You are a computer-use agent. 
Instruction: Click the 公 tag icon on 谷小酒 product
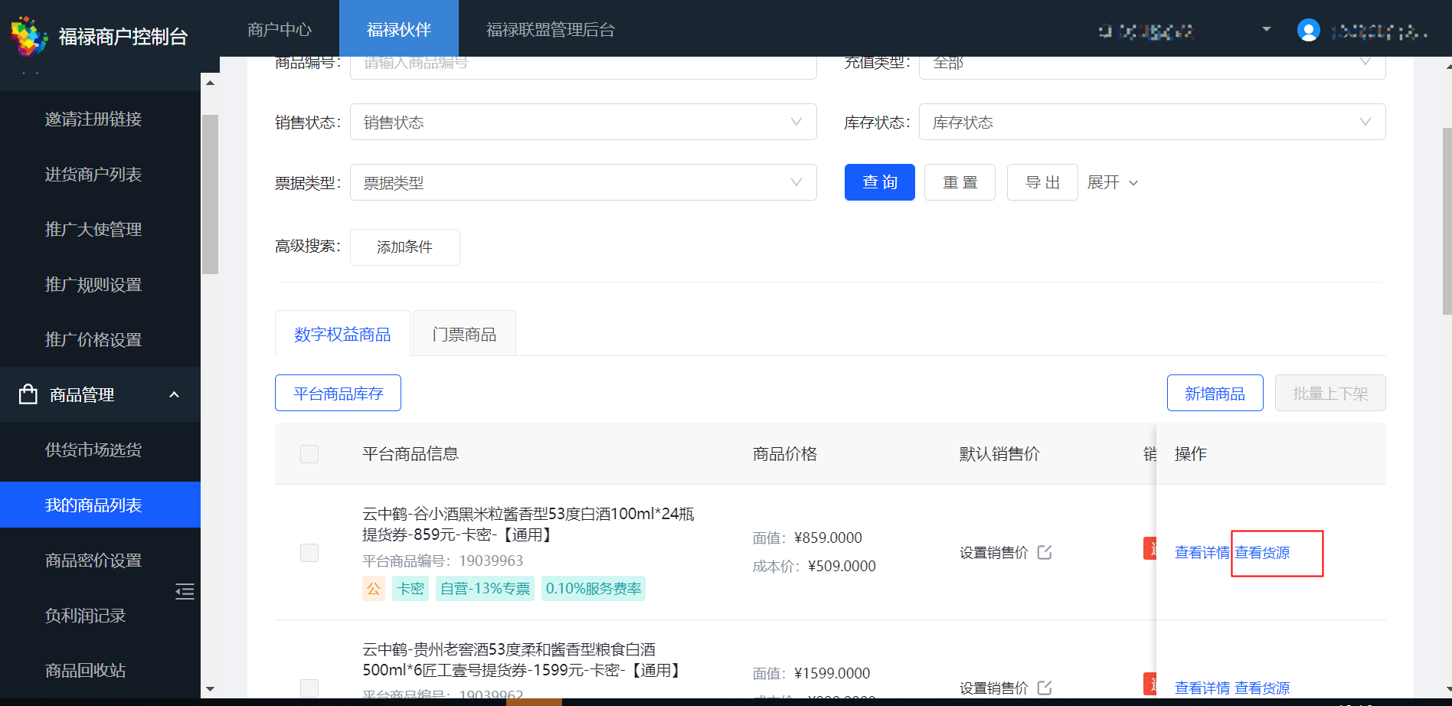374,588
